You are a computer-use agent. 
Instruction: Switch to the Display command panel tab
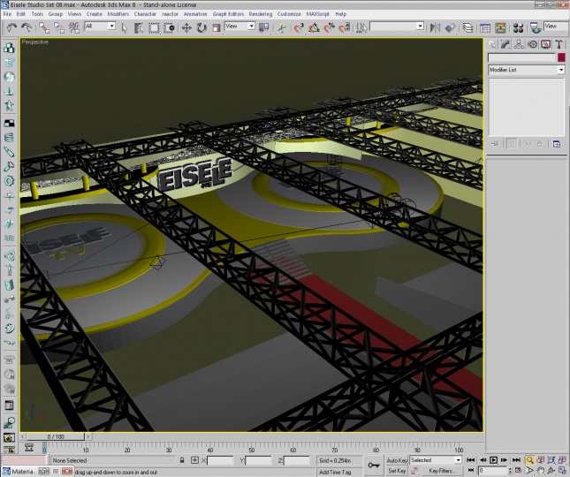545,45
